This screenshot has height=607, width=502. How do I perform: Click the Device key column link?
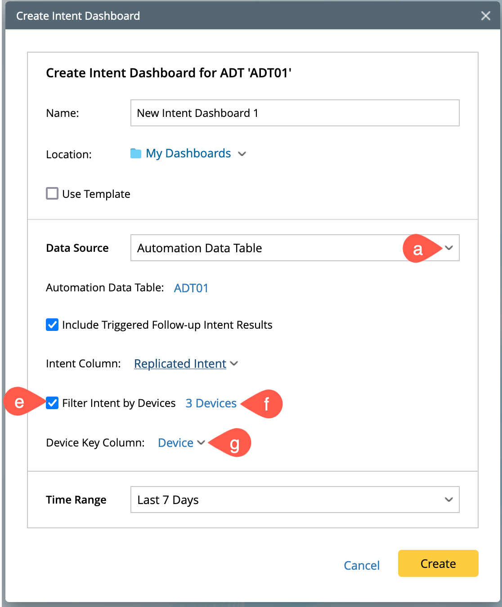[x=175, y=443]
